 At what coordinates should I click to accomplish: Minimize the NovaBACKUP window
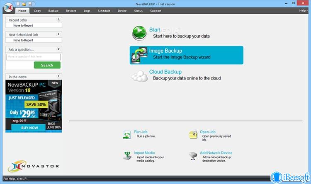pyautogui.click(x=286, y=3)
